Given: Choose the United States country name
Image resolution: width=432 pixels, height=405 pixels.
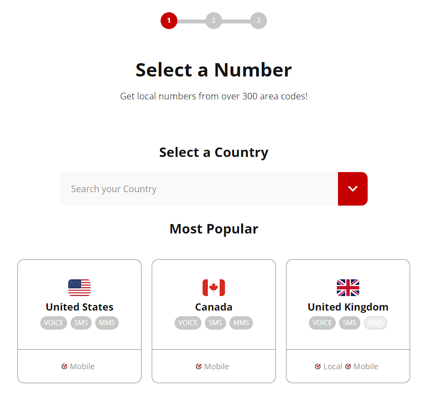Looking at the screenshot, I should coord(79,307).
